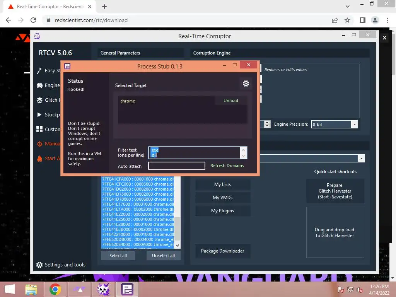Click the Process Stub taskbar icon
This screenshot has height=297, width=396.
pos(127,289)
